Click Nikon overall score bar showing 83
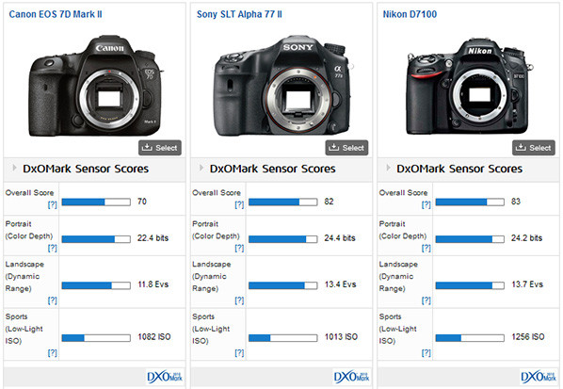 pyautogui.click(x=470, y=203)
